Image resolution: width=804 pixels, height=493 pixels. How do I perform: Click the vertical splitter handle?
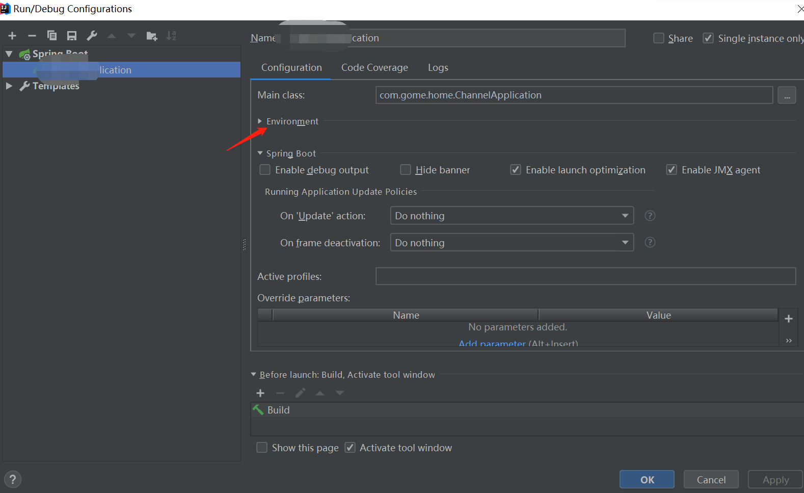pos(245,245)
